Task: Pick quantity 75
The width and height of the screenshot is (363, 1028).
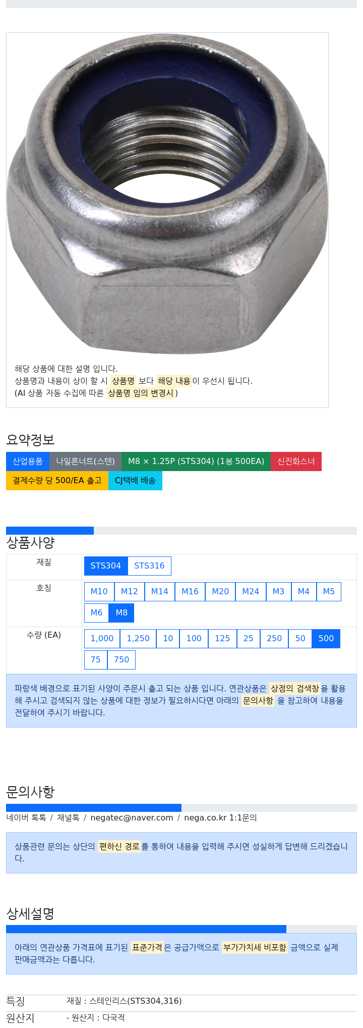Action: point(96,660)
